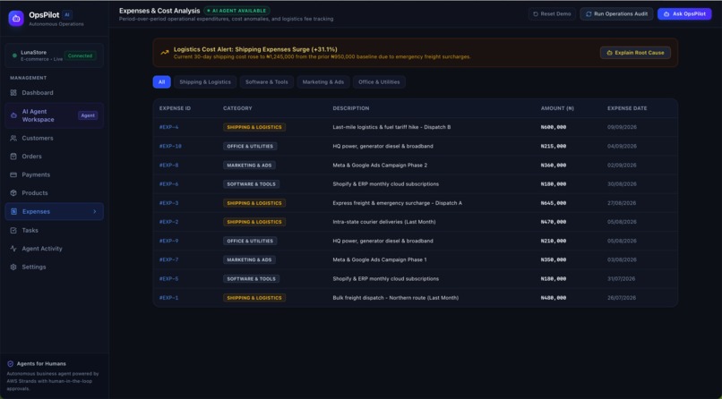722x399 pixels.
Task: Open expense link #EXP-7
Action: click(x=169, y=259)
